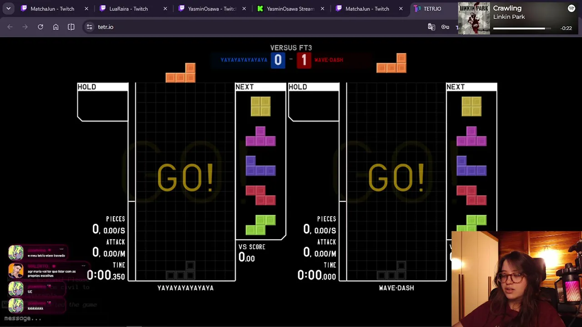Close the YasminOsawa - Twitch tab
The height and width of the screenshot is (327, 582).
click(x=244, y=9)
